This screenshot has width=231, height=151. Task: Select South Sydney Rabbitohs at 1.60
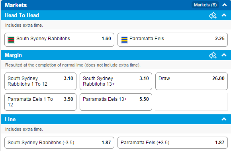click(x=59, y=39)
